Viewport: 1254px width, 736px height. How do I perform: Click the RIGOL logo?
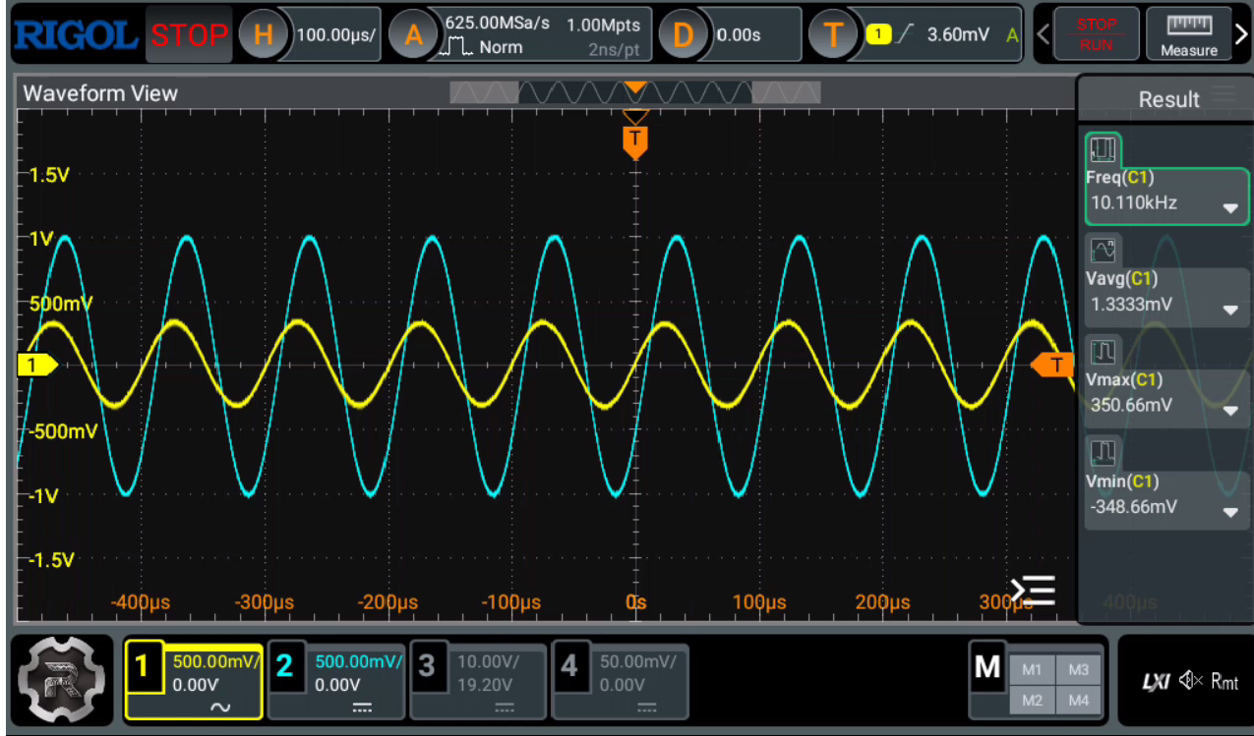(x=76, y=35)
